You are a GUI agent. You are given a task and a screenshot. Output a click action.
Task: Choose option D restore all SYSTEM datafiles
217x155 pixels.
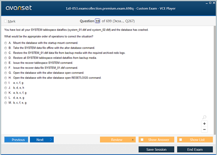click(x=6, y=58)
